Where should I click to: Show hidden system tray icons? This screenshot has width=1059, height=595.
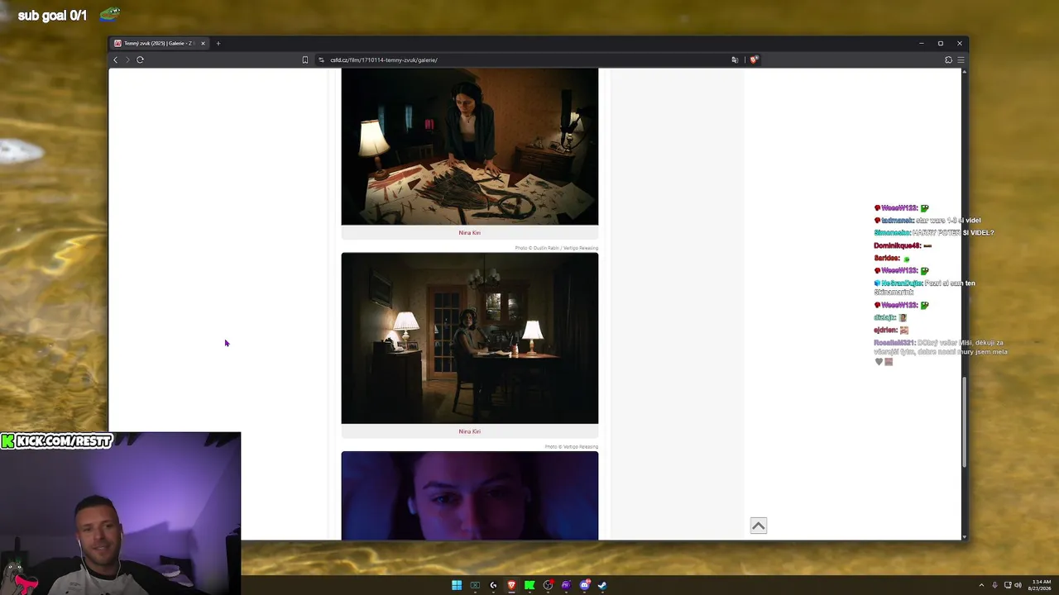tap(981, 585)
